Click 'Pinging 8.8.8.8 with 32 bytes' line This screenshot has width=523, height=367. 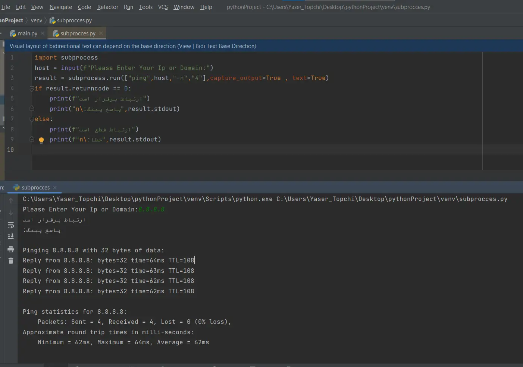[x=93, y=250]
